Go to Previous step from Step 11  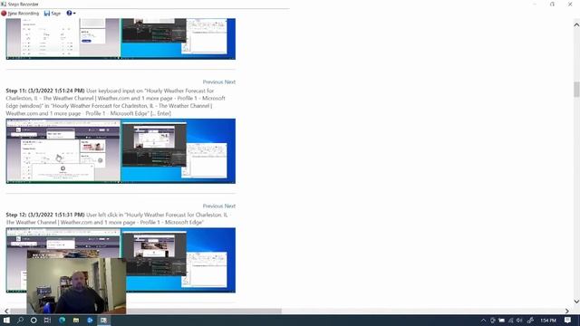[x=213, y=81]
